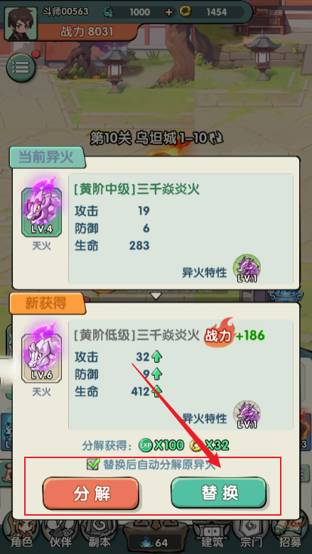
Task: Open the player avatar portrait
Action: click(21, 23)
